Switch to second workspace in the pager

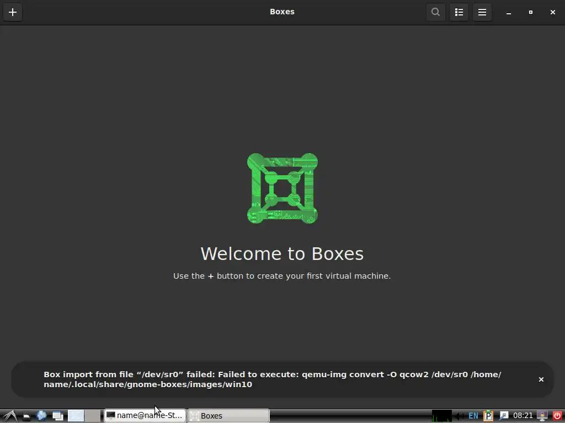click(x=93, y=416)
